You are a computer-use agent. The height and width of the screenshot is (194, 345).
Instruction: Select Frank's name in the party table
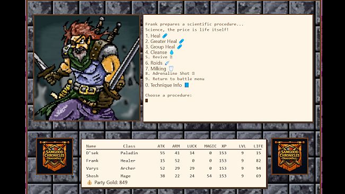coord(92,161)
